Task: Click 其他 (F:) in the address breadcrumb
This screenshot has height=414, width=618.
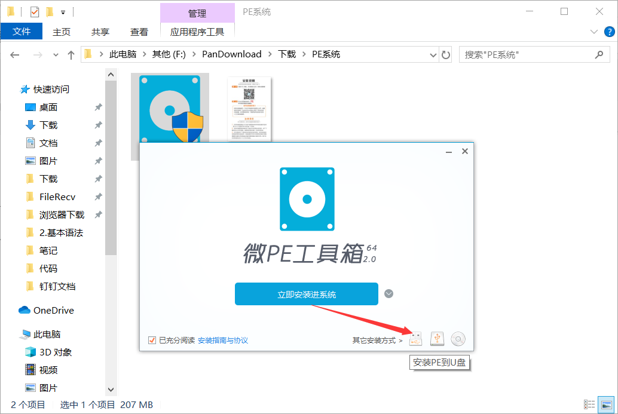Action: tap(169, 54)
